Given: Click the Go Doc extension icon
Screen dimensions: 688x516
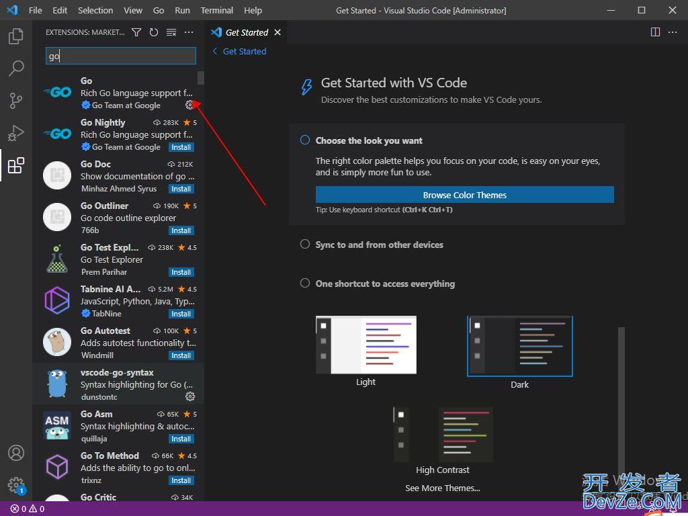Looking at the screenshot, I should coord(57,175).
